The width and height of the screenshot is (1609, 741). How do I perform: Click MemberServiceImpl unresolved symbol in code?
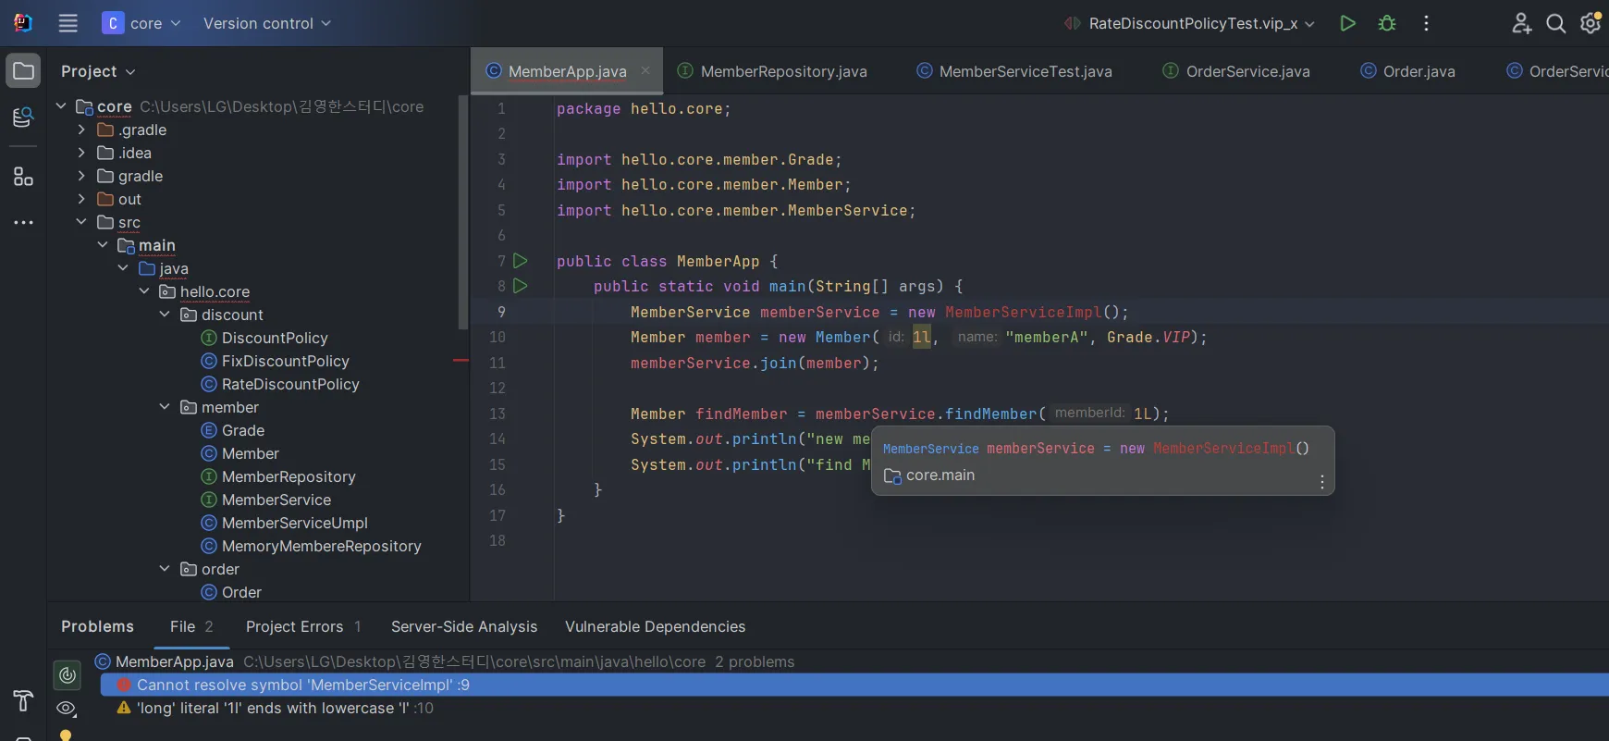click(1023, 312)
